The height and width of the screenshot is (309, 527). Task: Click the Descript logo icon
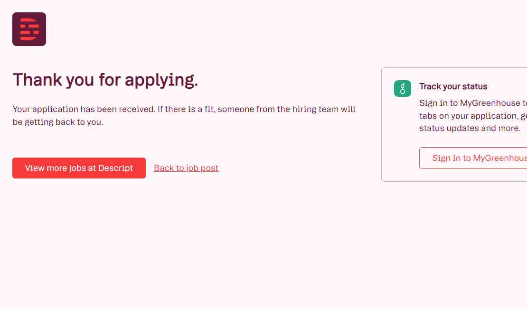pos(29,29)
